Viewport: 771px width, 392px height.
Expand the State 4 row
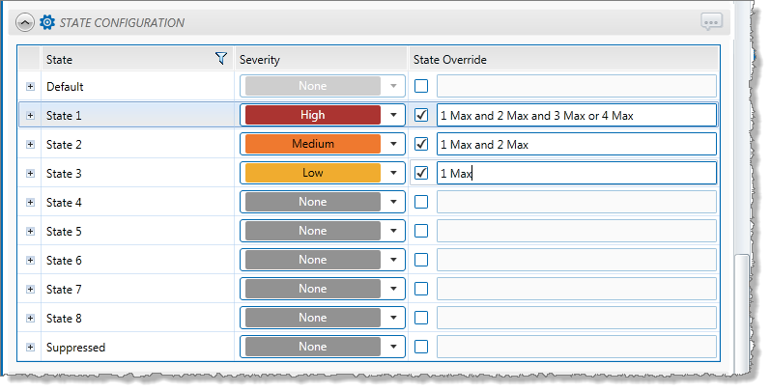pos(30,202)
